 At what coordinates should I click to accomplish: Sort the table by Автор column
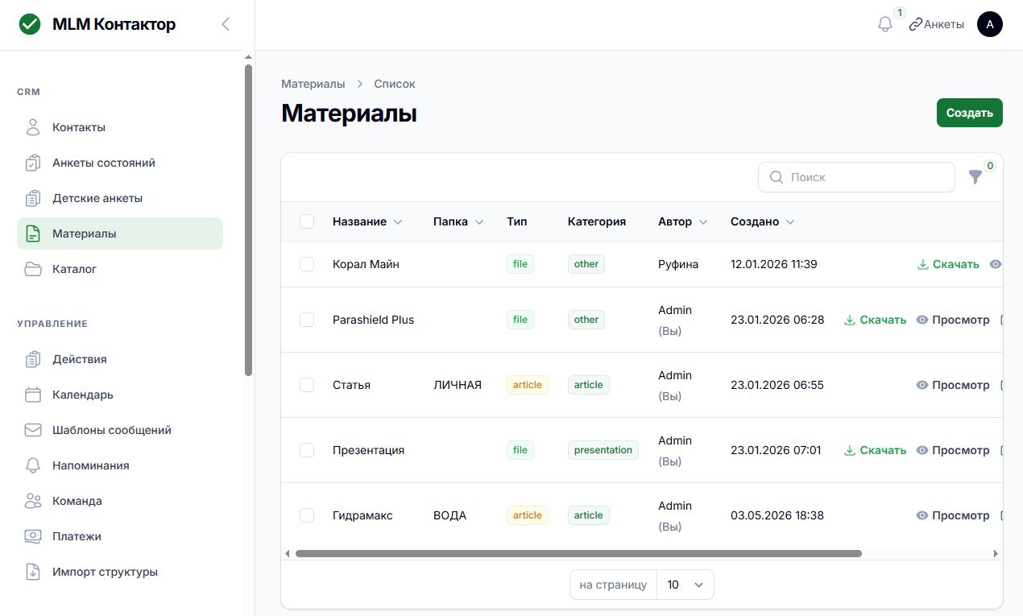pyautogui.click(x=683, y=221)
